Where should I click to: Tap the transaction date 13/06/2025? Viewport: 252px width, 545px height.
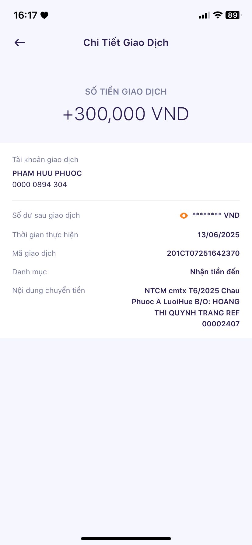point(218,235)
